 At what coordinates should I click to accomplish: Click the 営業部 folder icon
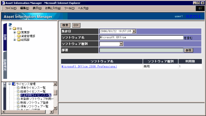(19, 32)
